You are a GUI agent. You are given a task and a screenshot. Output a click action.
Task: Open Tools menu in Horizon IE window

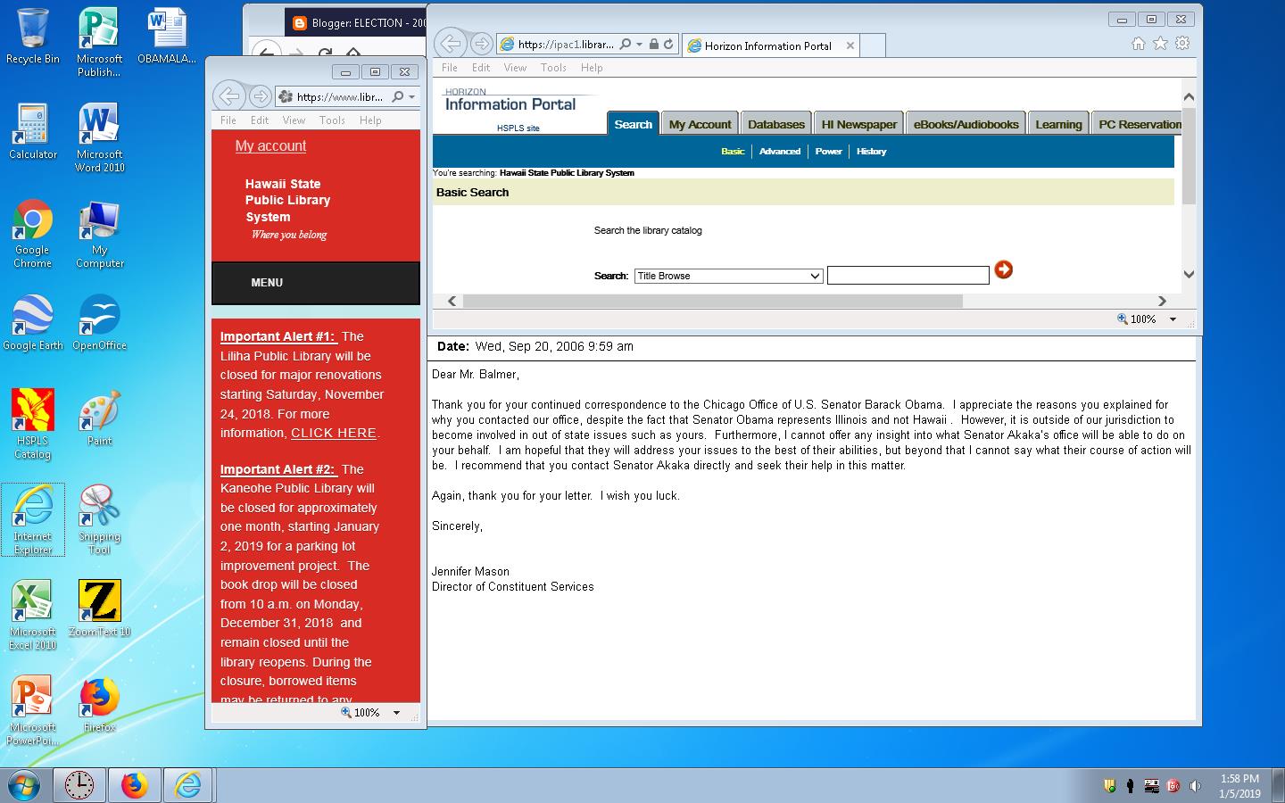pyautogui.click(x=553, y=67)
